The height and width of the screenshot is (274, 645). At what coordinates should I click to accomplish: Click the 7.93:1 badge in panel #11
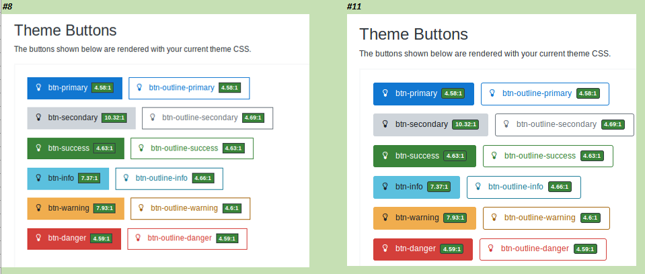(x=455, y=218)
